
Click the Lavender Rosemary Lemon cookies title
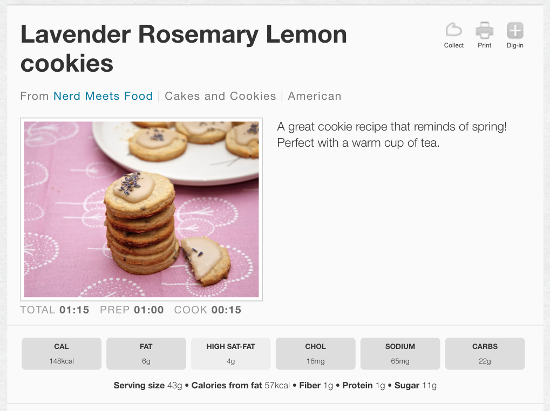(x=184, y=49)
